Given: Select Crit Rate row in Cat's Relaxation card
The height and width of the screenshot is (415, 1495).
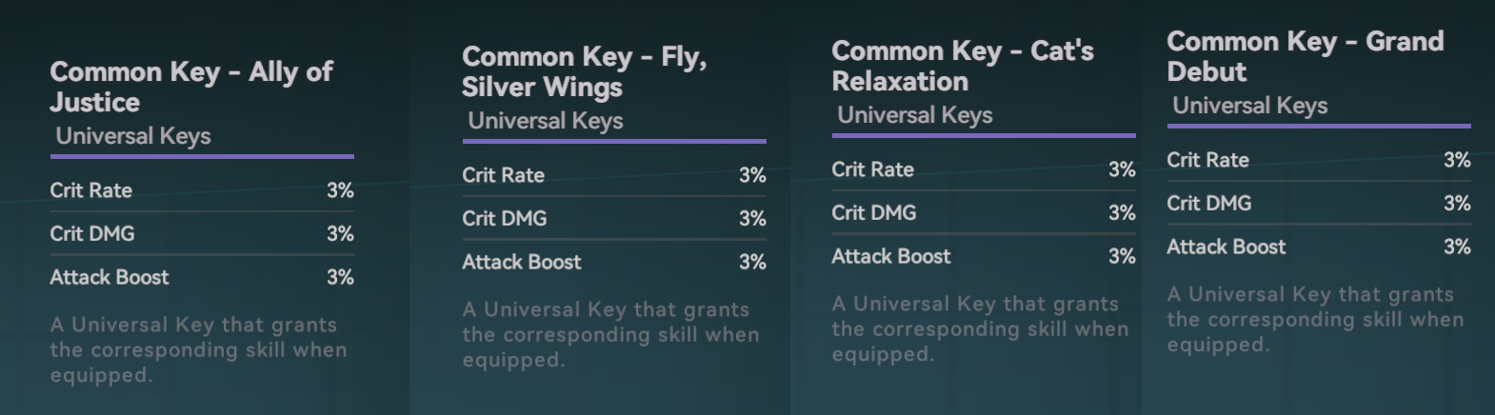Looking at the screenshot, I should 984,169.
